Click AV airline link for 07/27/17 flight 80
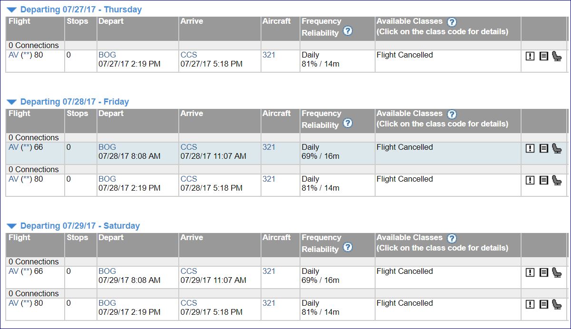The width and height of the screenshot is (571, 329). coord(13,55)
